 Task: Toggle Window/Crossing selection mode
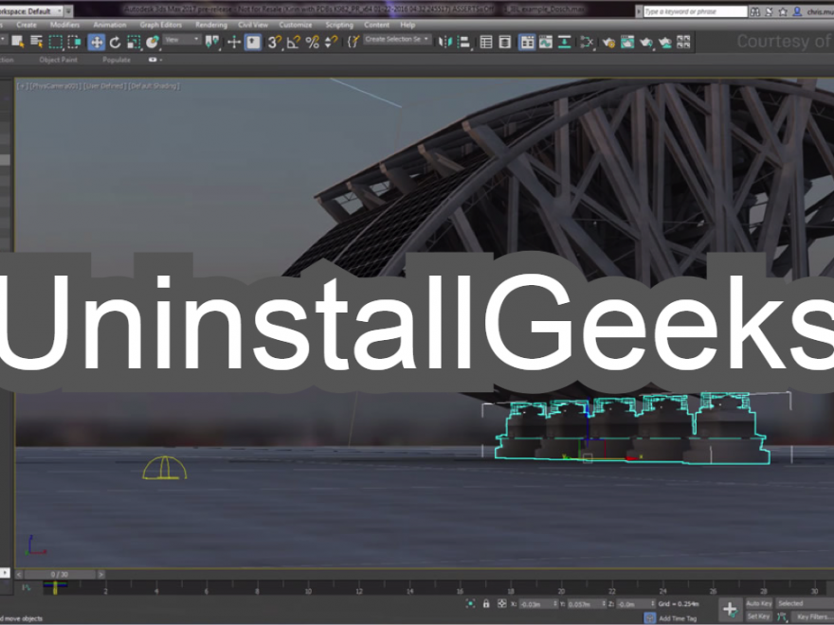pos(75,42)
